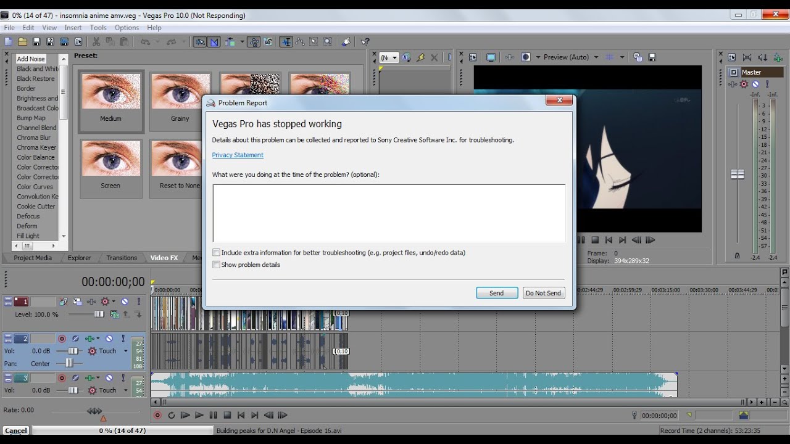Open track 1 automation settings dropdown arrow
Image resolution: width=790 pixels, height=444 pixels.
click(115, 302)
